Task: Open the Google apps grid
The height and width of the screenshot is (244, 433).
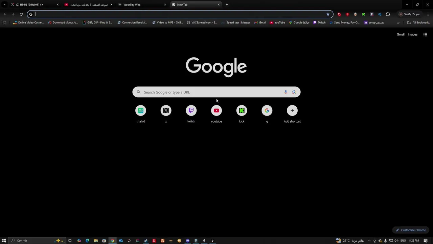Action: (425, 35)
